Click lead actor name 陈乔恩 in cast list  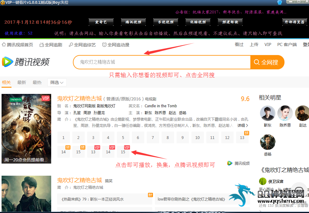pyautogui.click(x=160, y=113)
